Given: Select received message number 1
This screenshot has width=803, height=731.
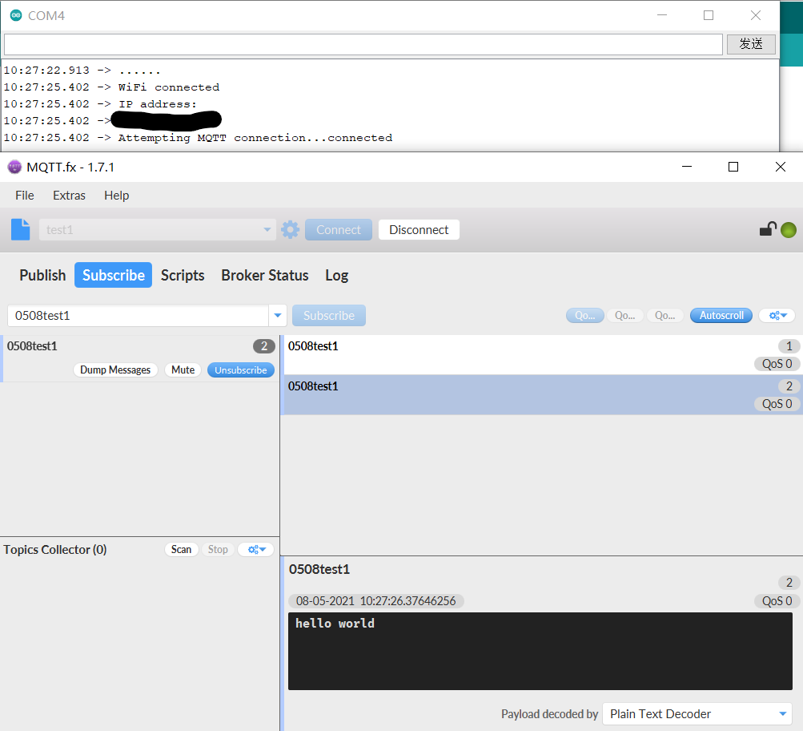Looking at the screenshot, I should pos(544,355).
